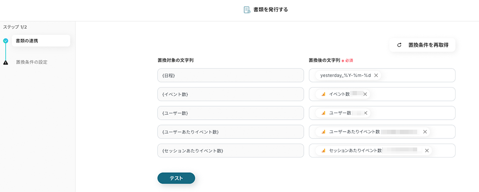The image size is (479, 192).
Task: Delete the ユーザー数 value chip
Action: click(366, 113)
